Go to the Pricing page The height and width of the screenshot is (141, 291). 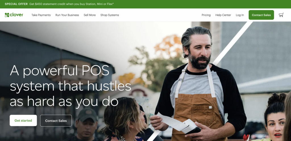tap(206, 15)
